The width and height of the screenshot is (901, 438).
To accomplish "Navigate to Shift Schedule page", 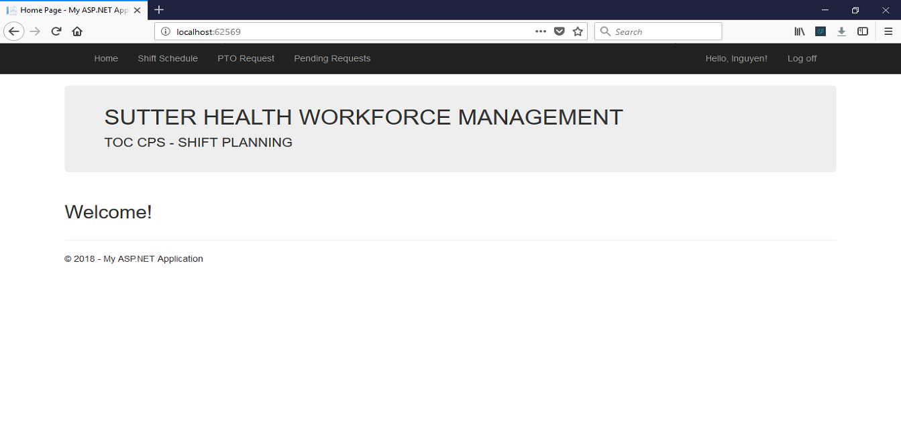I will pyautogui.click(x=168, y=58).
